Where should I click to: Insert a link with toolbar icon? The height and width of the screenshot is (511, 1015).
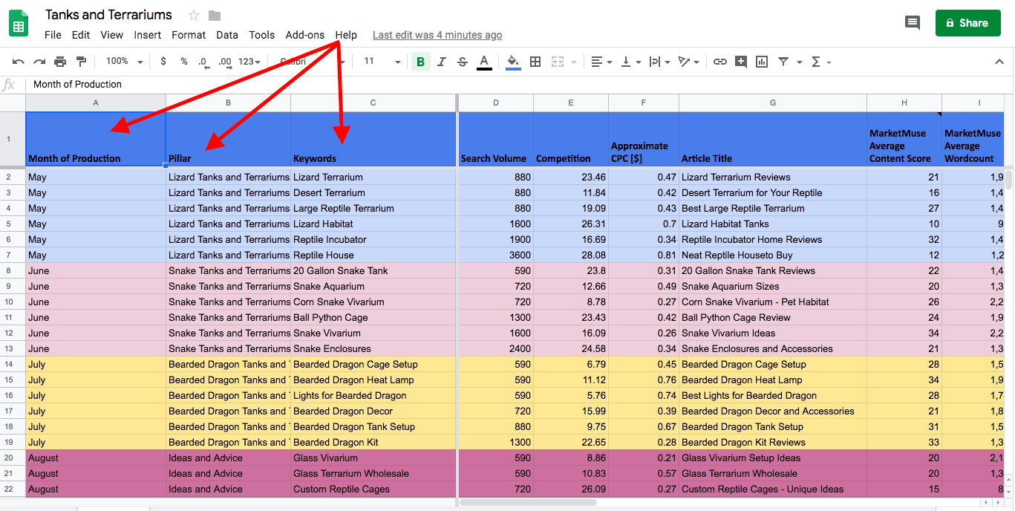coord(719,62)
